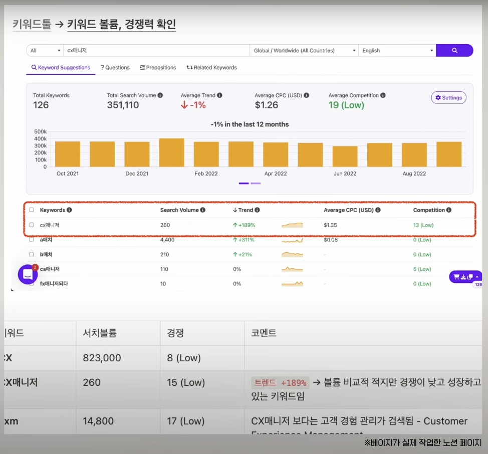Switch to the Related Keywords tab
488x454 pixels.
[211, 68]
